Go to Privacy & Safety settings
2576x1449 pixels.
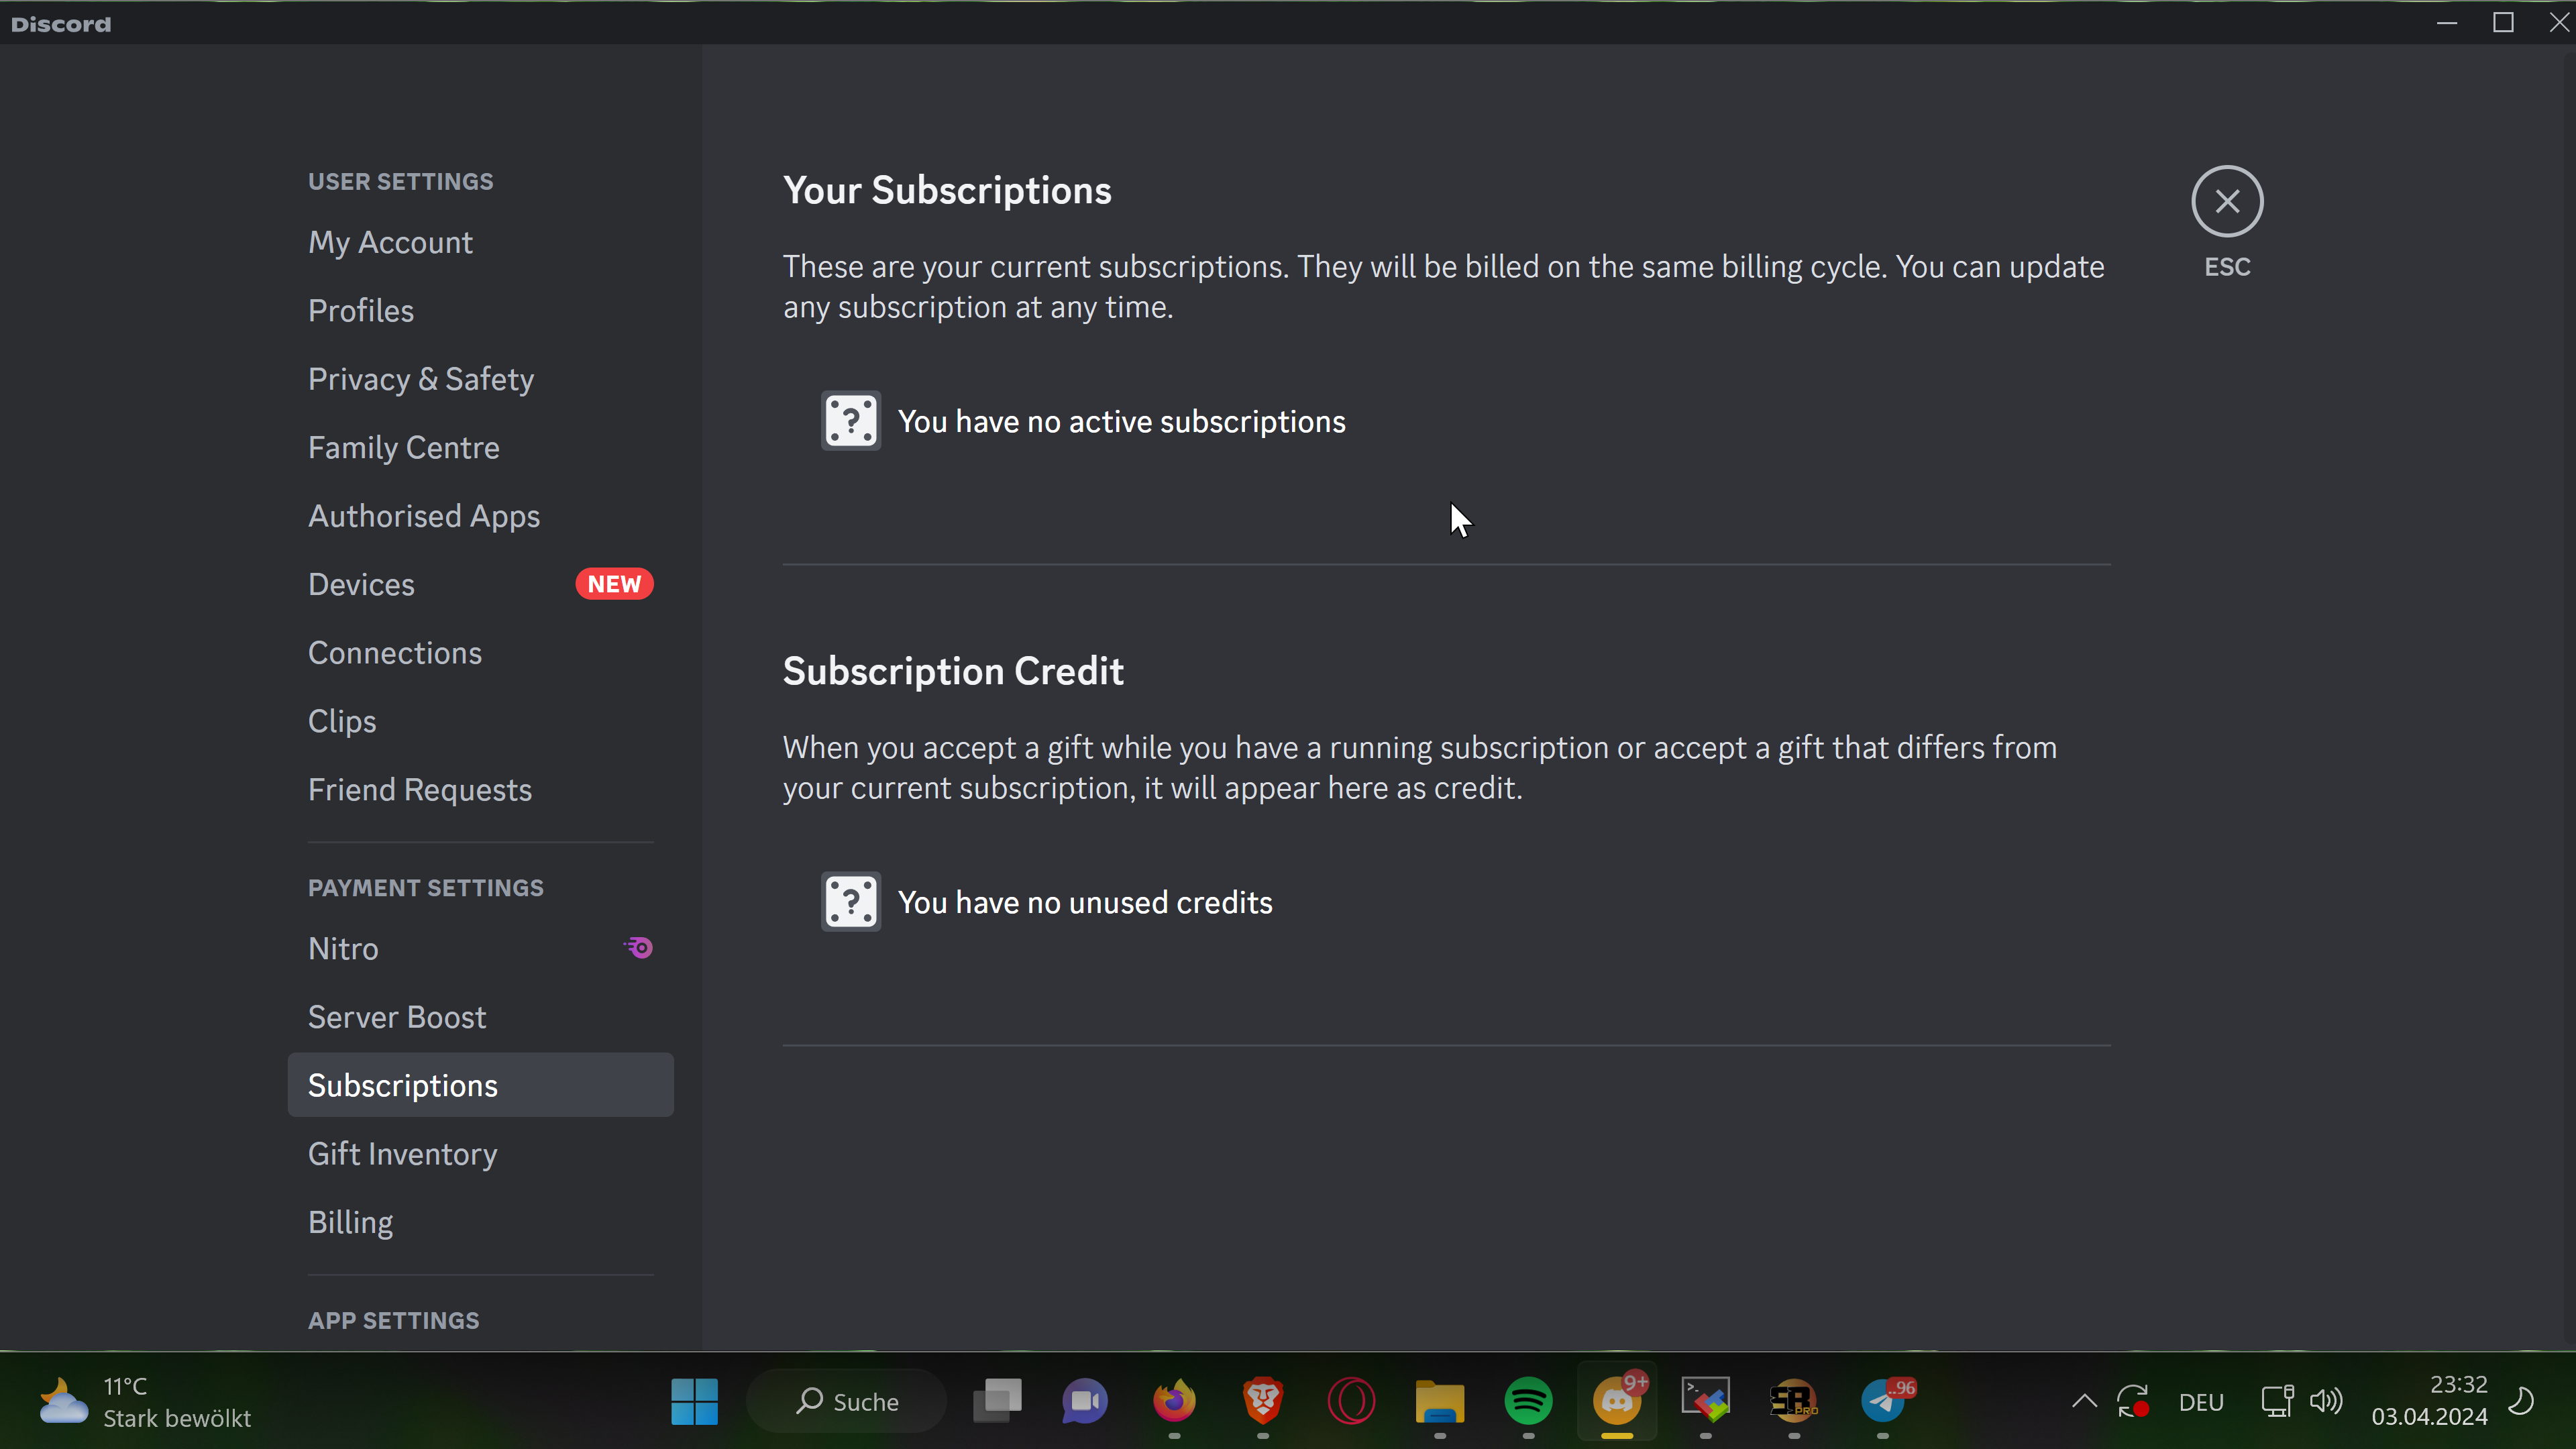pyautogui.click(x=420, y=379)
